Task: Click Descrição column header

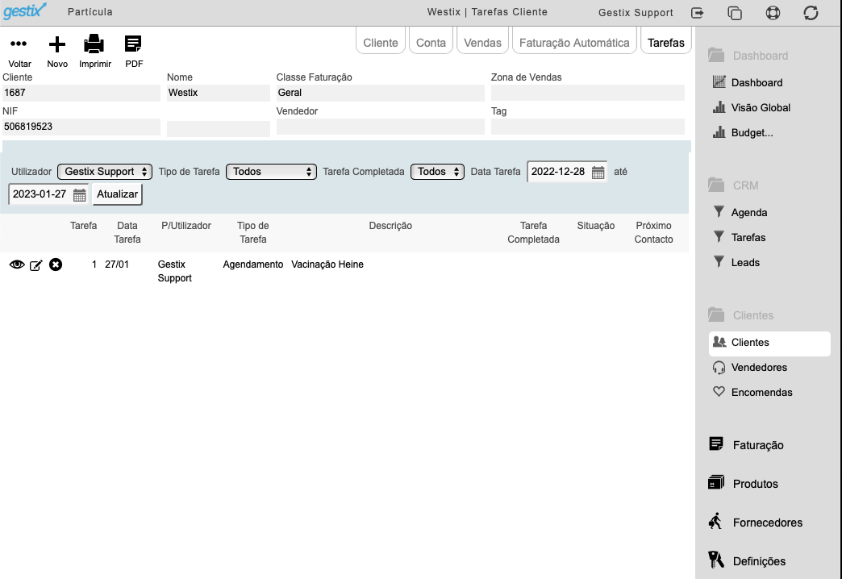Action: 390,226
